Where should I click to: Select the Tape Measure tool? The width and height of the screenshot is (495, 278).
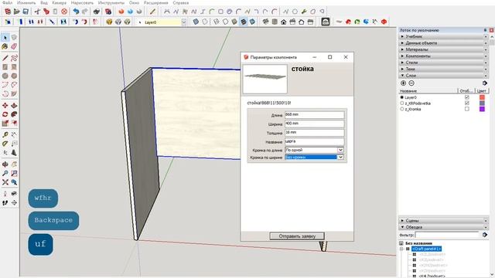[5, 134]
